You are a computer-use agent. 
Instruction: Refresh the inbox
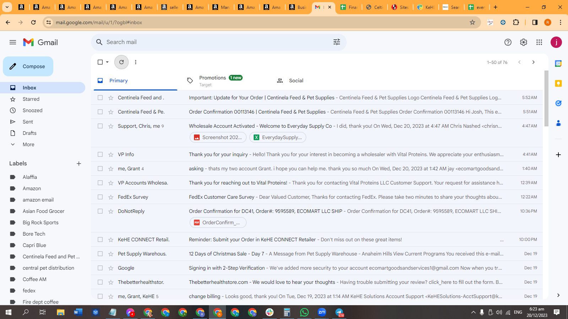point(121,62)
